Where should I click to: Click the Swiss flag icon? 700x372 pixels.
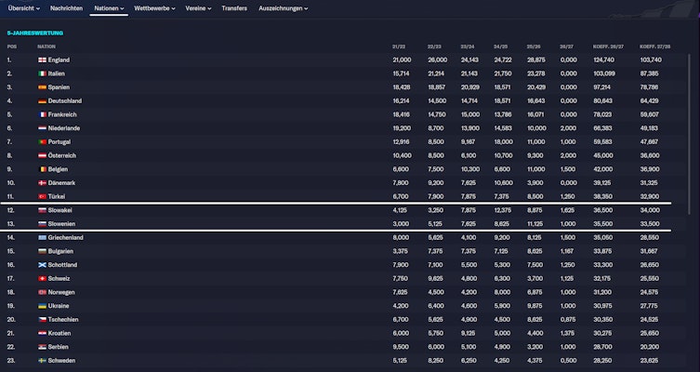42,278
